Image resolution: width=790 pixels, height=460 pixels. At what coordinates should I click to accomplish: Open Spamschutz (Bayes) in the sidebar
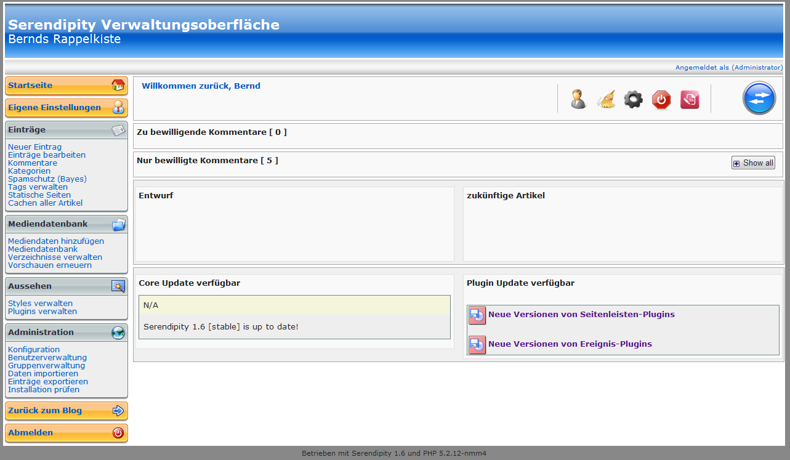[47, 179]
